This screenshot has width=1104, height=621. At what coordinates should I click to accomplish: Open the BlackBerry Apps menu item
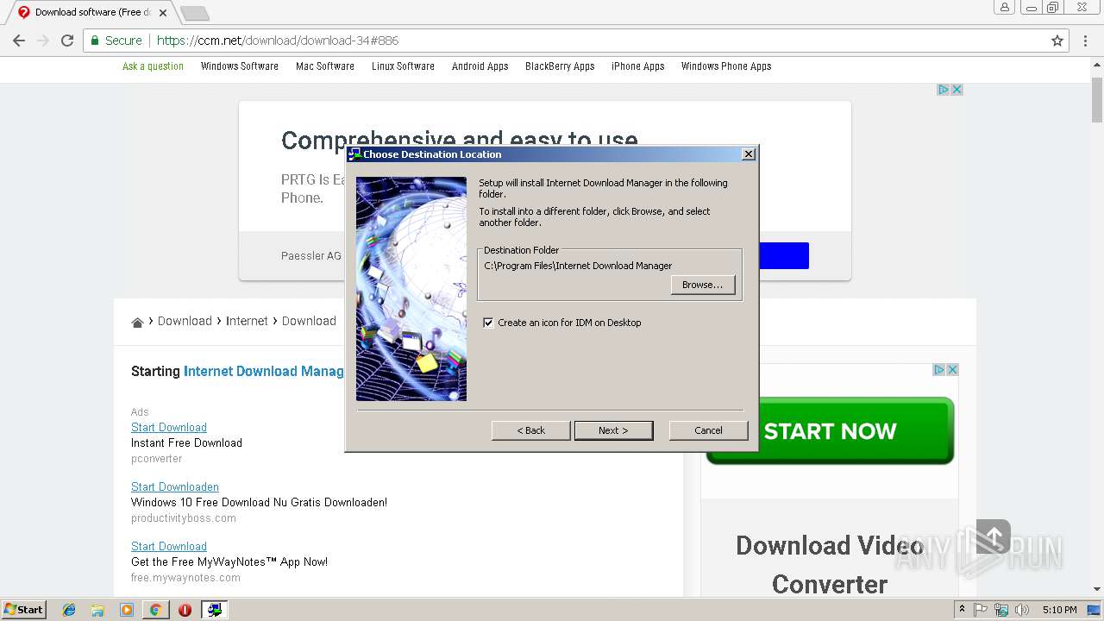click(x=560, y=66)
